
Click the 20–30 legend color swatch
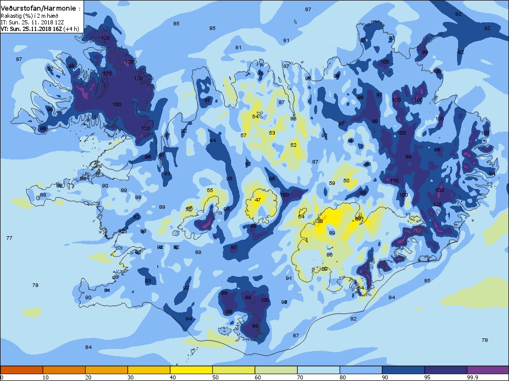click(106, 370)
